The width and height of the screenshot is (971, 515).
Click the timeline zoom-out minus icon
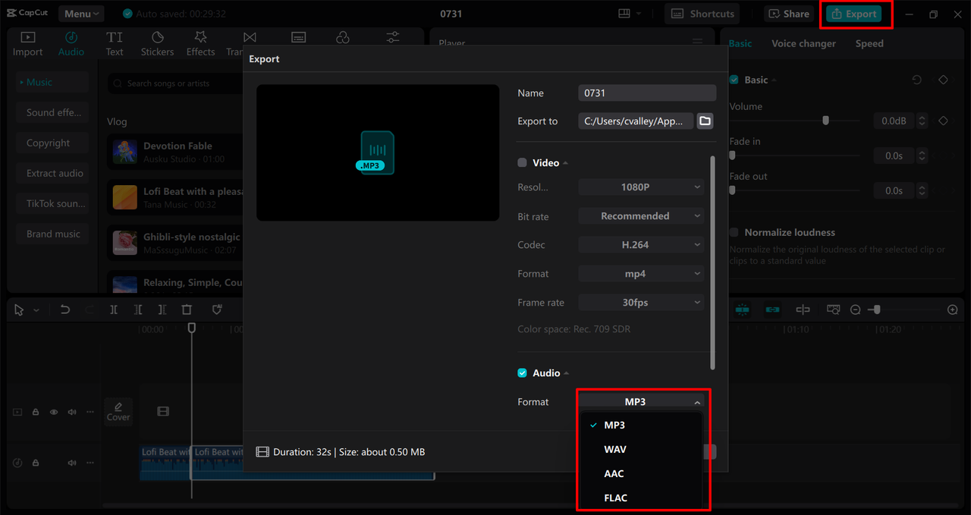[856, 309]
